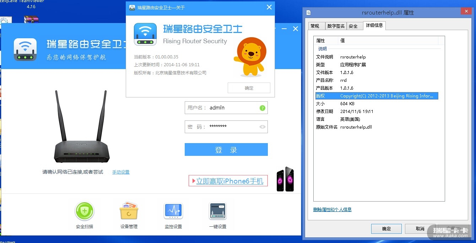The width and height of the screenshot is (476, 243).
Task: Click the router logo in main window header
Action: tap(25, 50)
